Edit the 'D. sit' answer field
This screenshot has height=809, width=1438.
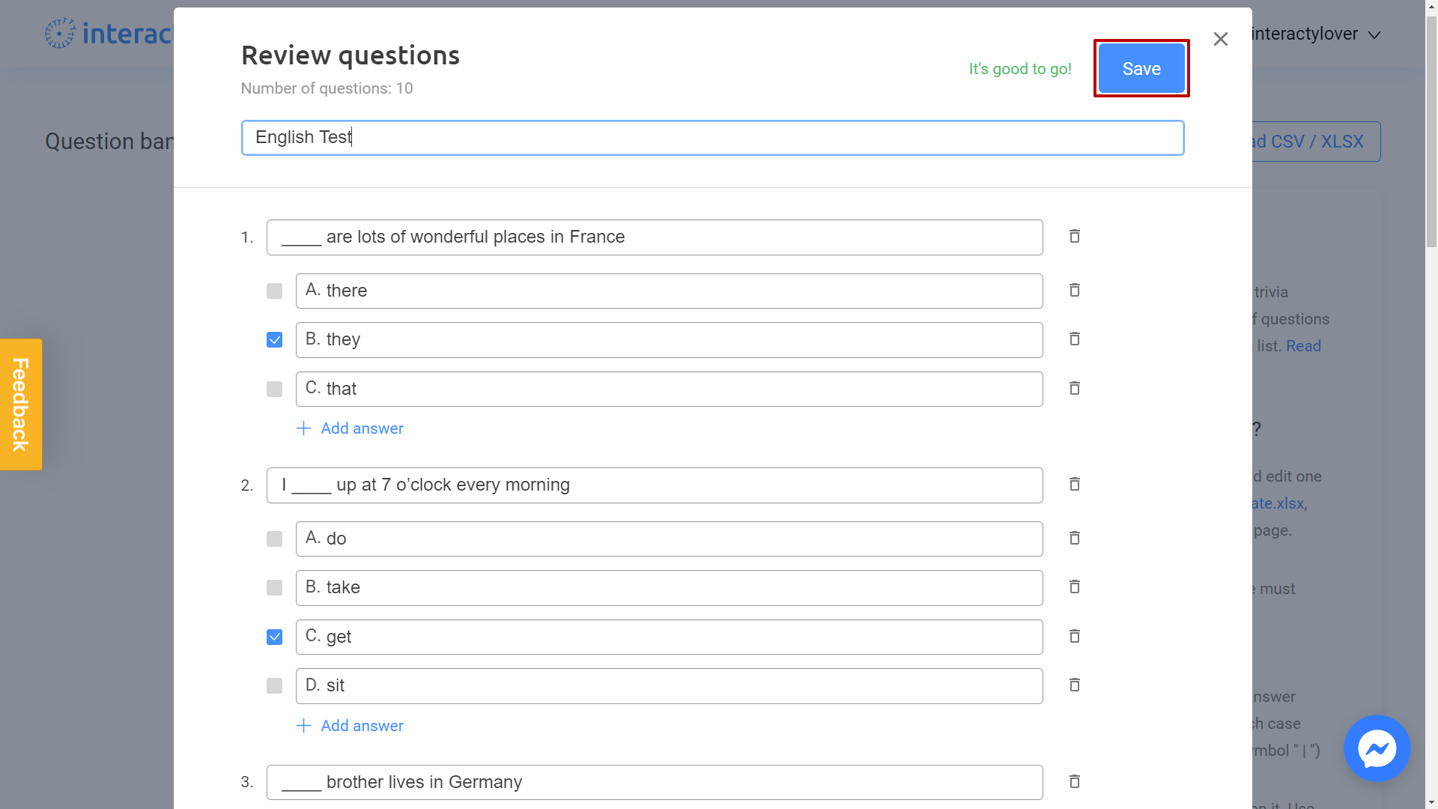(669, 686)
